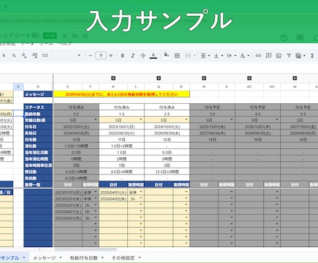
Task: Select column K header
Action: [x=113, y=87]
